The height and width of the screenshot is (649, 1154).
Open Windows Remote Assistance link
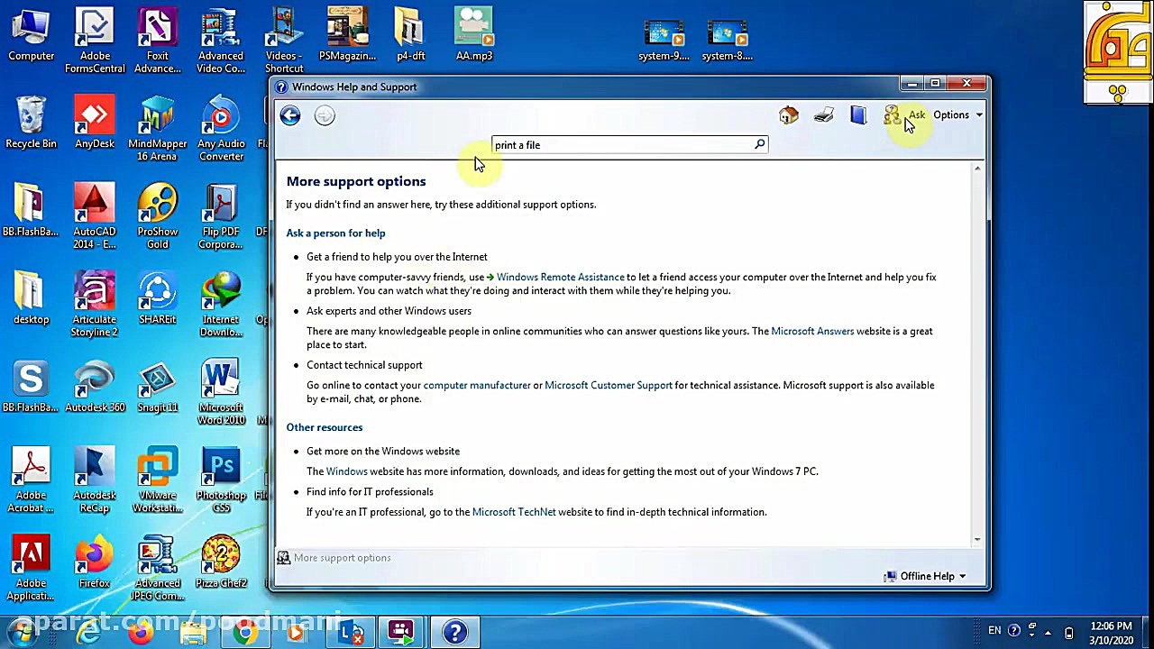[559, 278]
